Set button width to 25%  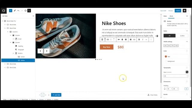(165, 46)
